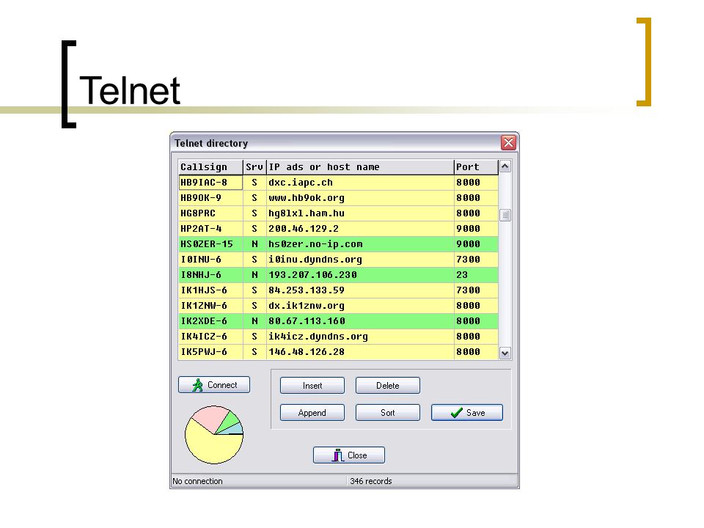Click the 346 records status text
Image resolution: width=704 pixels, height=528 pixels.
371,481
